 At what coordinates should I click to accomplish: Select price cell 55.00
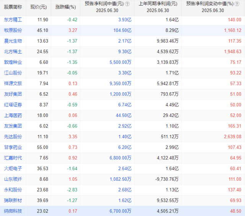[x=42, y=147]
